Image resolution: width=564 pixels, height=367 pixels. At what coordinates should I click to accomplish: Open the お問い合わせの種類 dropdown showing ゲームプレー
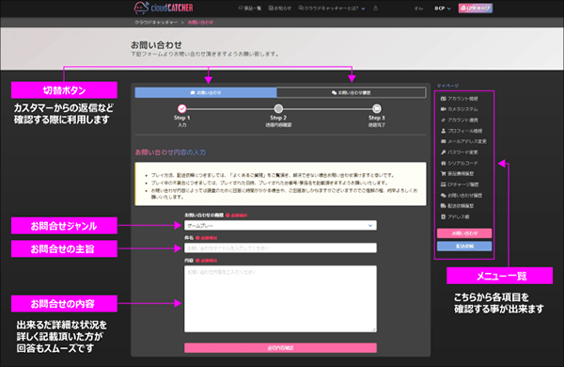pos(280,226)
